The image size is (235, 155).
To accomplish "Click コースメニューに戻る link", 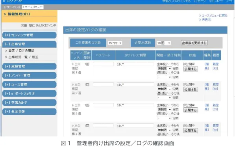I will coord(213,15).
